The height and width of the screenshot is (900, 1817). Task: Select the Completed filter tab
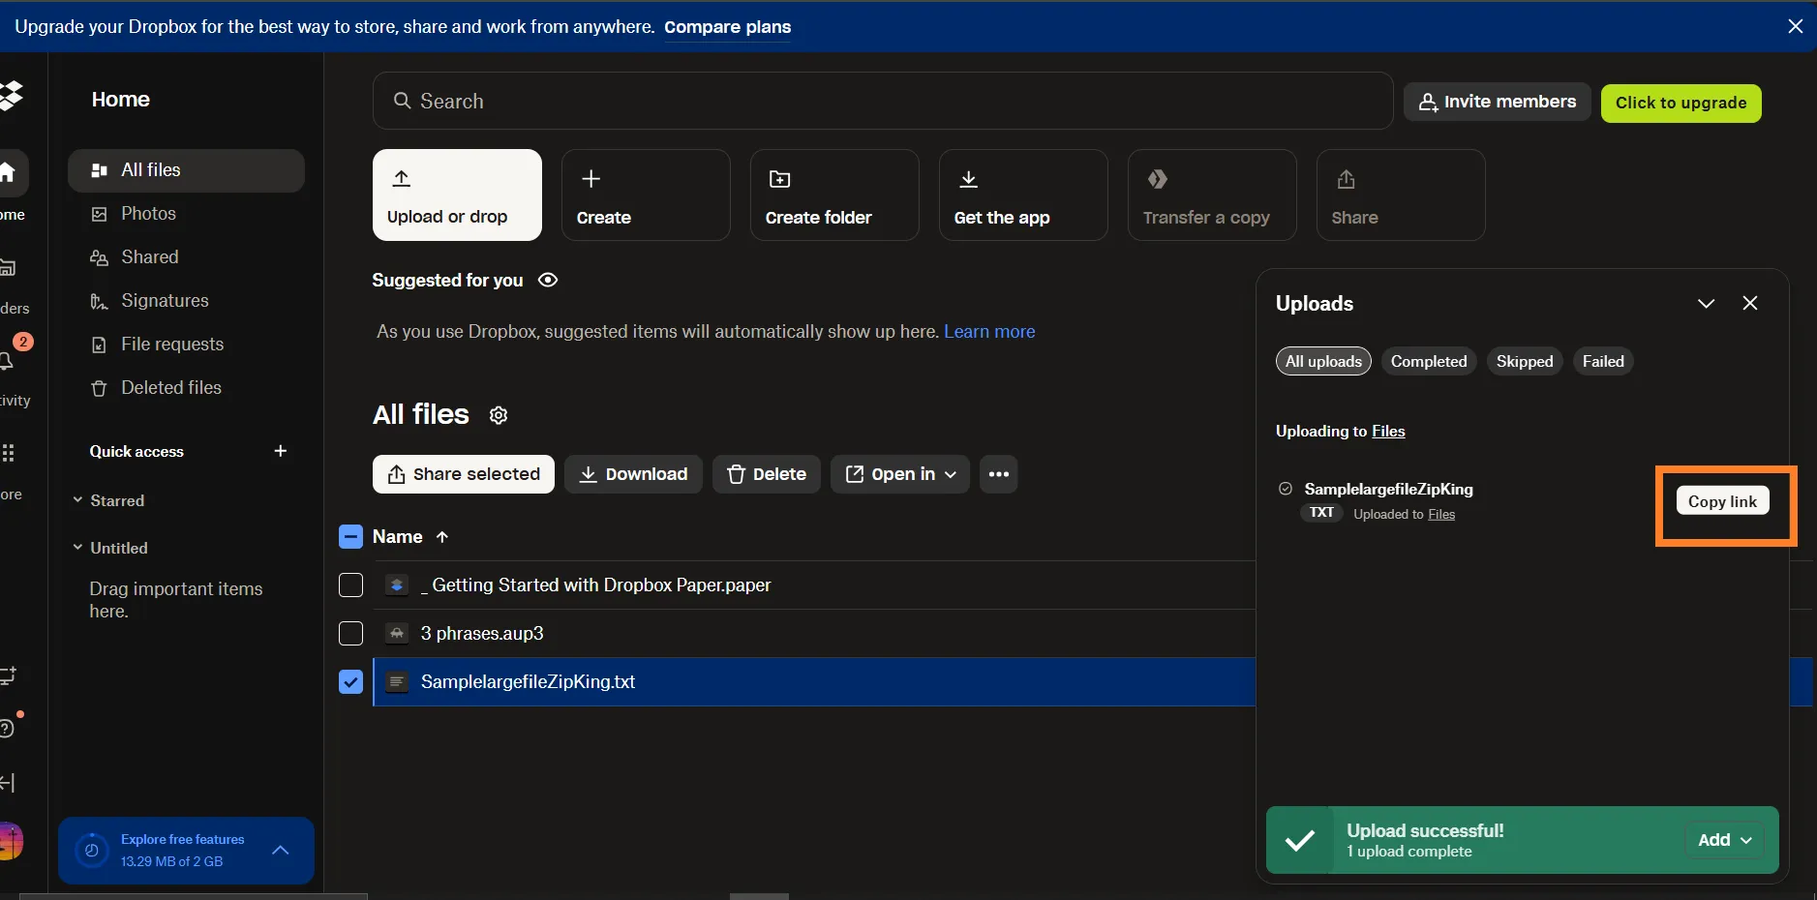point(1429,361)
